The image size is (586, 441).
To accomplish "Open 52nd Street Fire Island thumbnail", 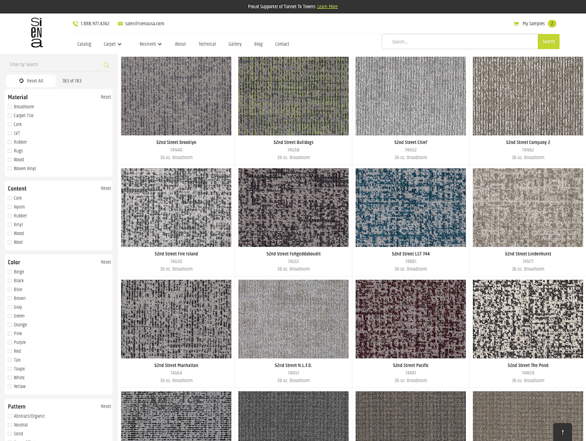I will 176,207.
